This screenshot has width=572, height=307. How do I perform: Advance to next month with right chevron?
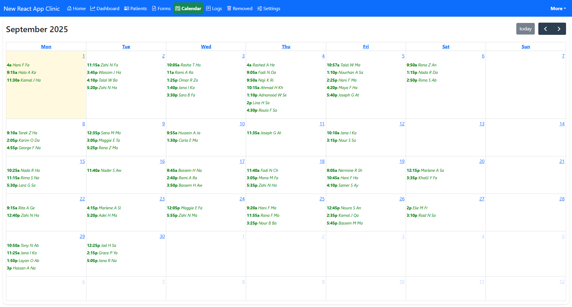pyautogui.click(x=559, y=29)
